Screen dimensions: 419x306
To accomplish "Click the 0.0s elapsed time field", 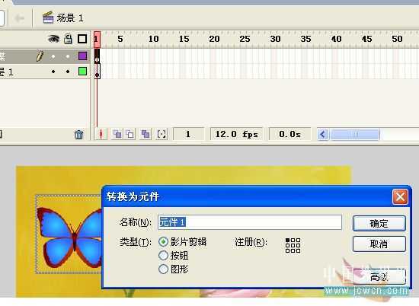I will click(290, 134).
